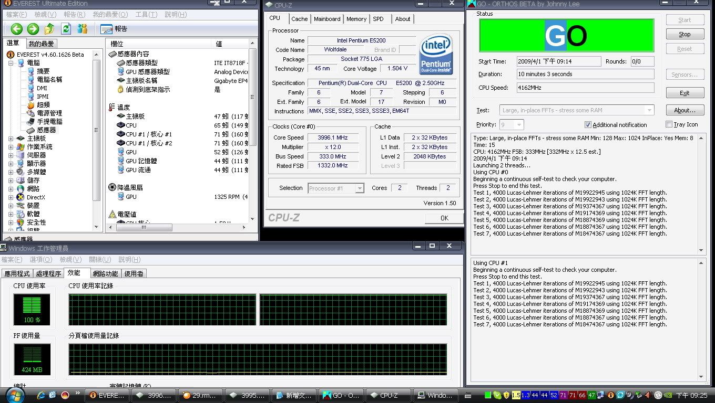
Task: Click ORTHOS CPU Speed field
Action: (585, 88)
